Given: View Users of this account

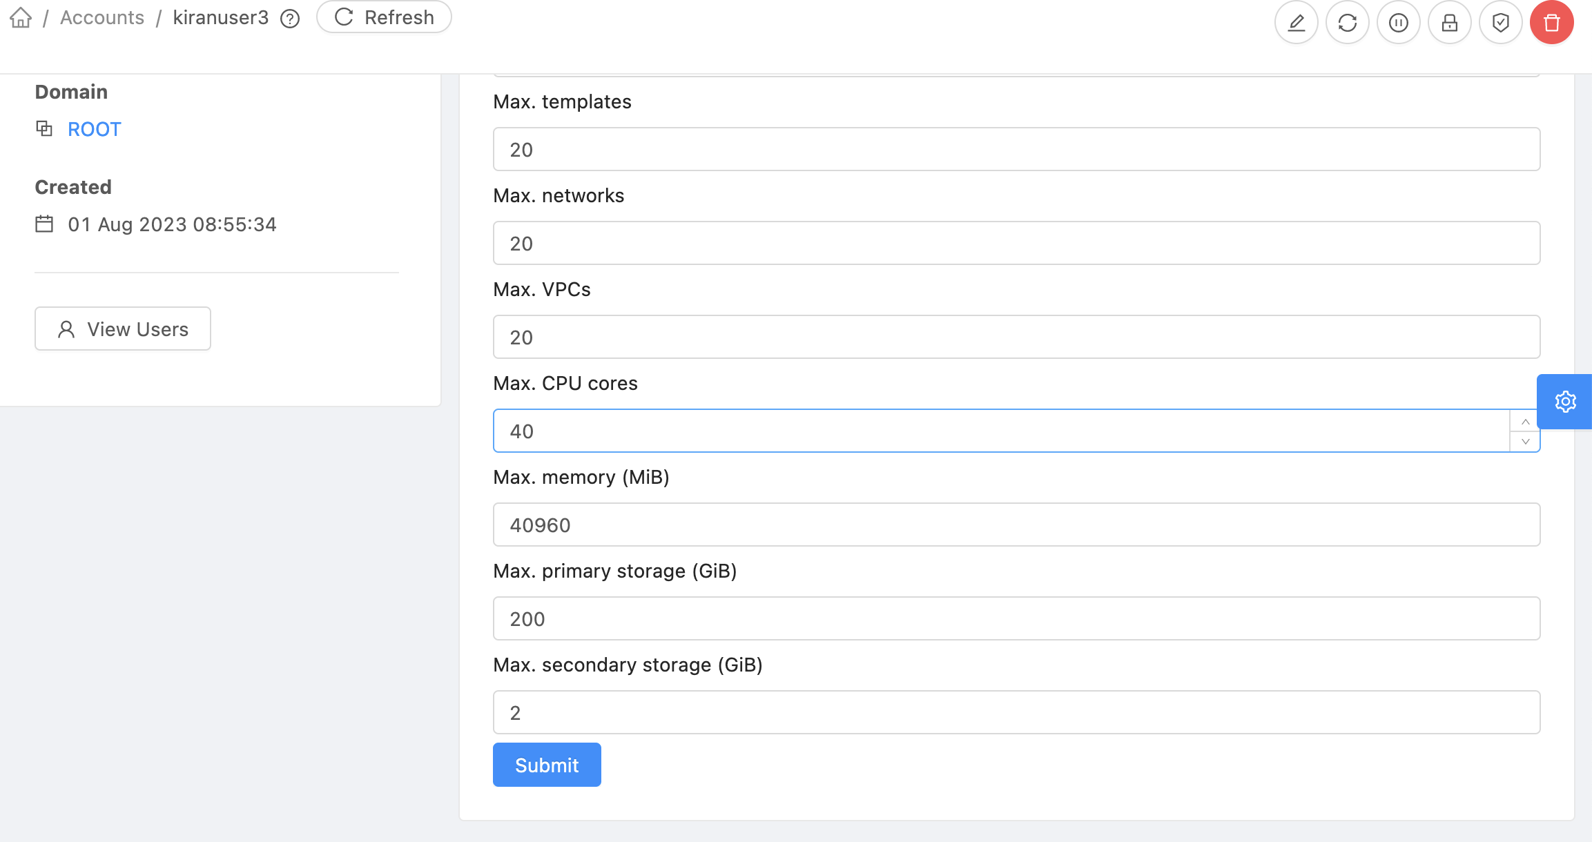Looking at the screenshot, I should pyautogui.click(x=122, y=329).
